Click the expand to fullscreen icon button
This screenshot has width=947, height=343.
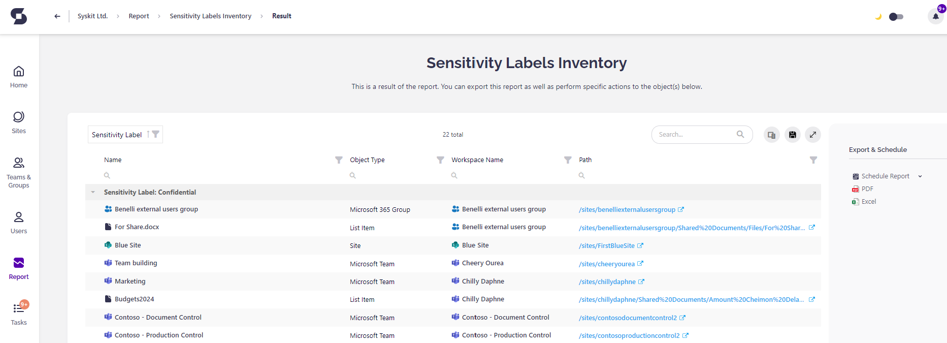click(812, 135)
